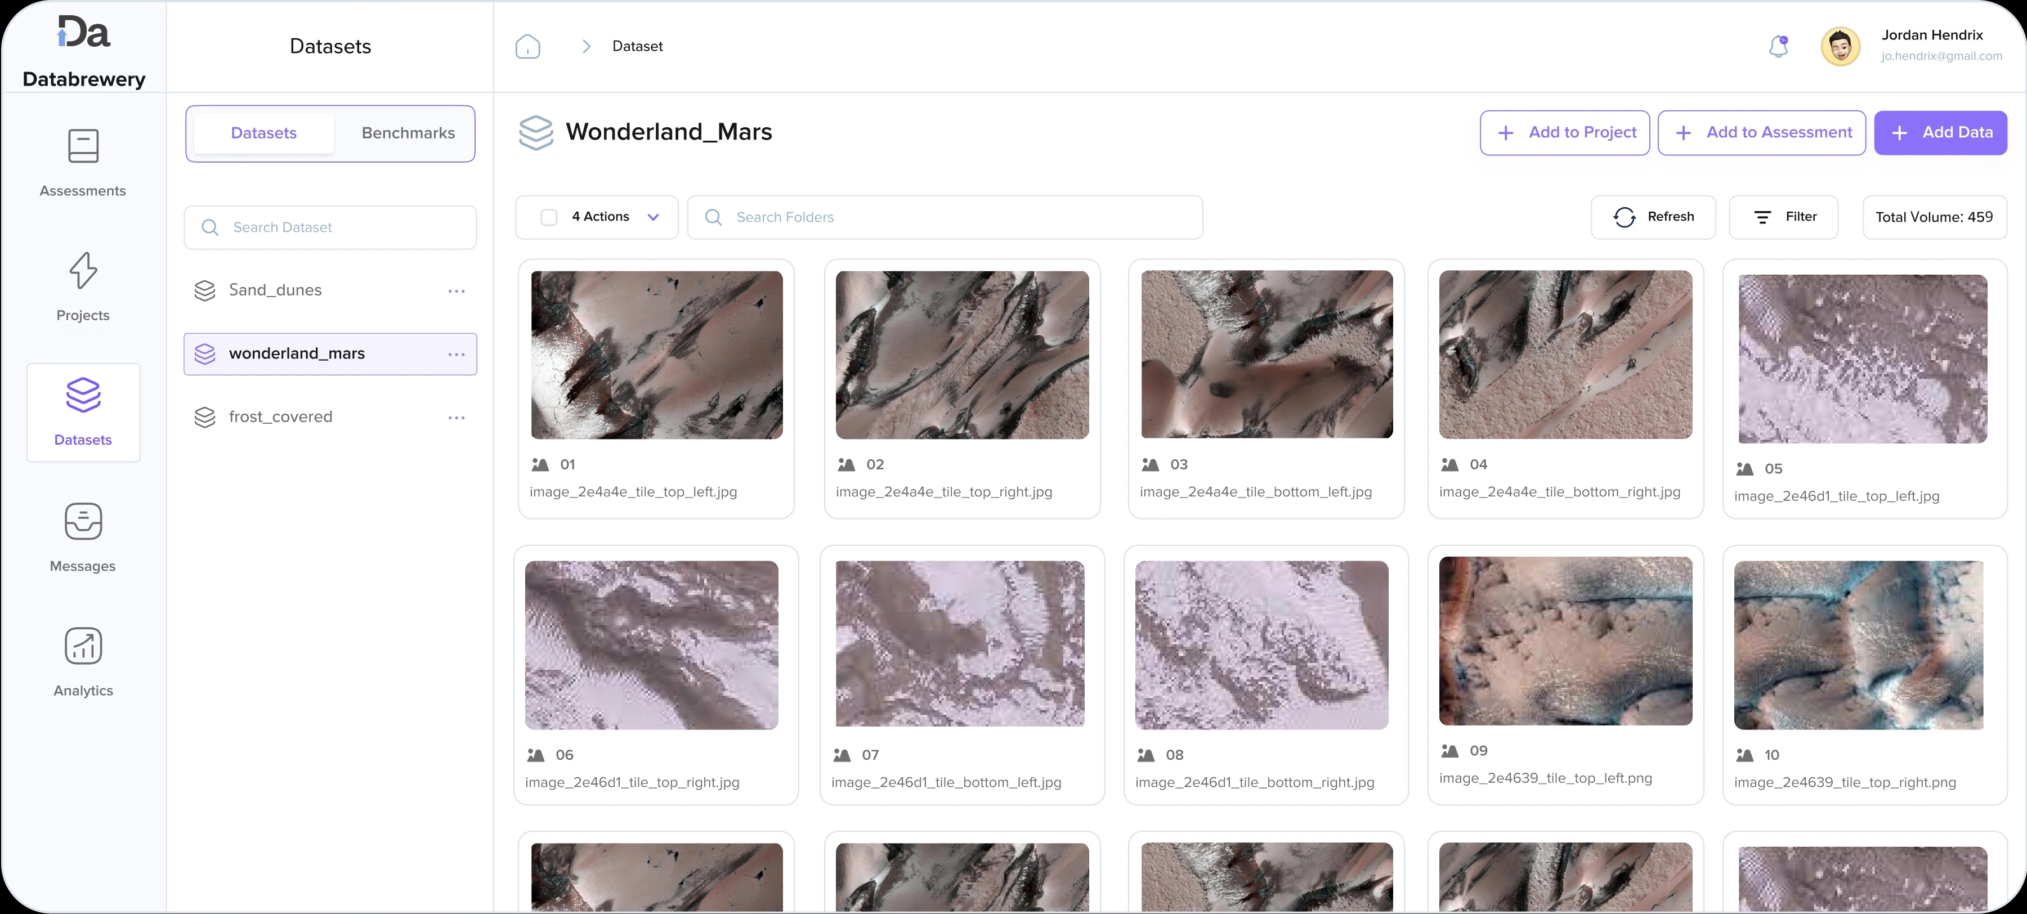This screenshot has width=2027, height=914.
Task: Click the home breadcrumb icon
Action: [x=527, y=46]
